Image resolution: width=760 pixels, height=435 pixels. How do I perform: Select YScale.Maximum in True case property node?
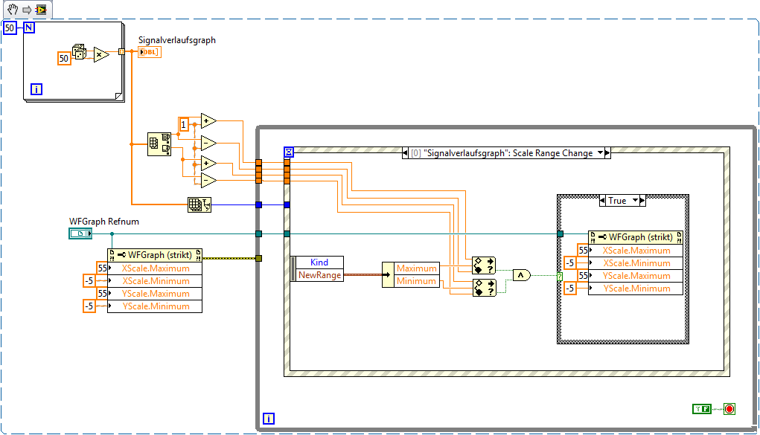tap(636, 275)
